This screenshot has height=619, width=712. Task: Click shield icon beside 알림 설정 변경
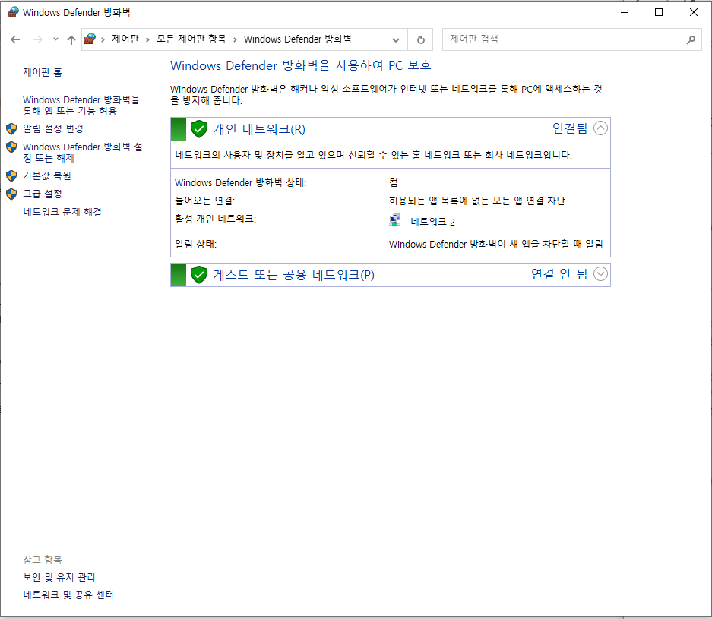pyautogui.click(x=11, y=129)
